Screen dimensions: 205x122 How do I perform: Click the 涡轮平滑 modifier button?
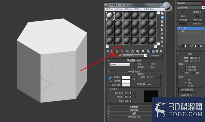click(197, 20)
